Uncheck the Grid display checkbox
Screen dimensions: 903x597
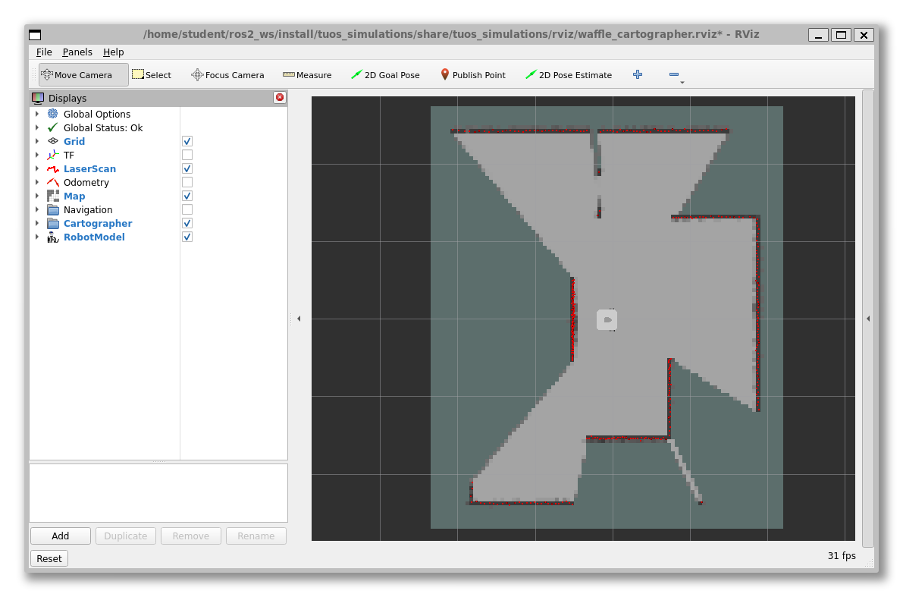click(x=187, y=141)
